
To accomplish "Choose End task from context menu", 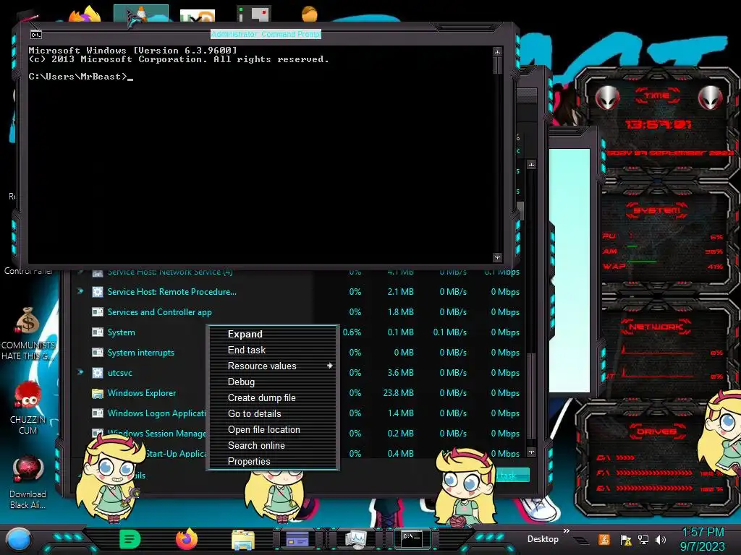I will point(246,350).
